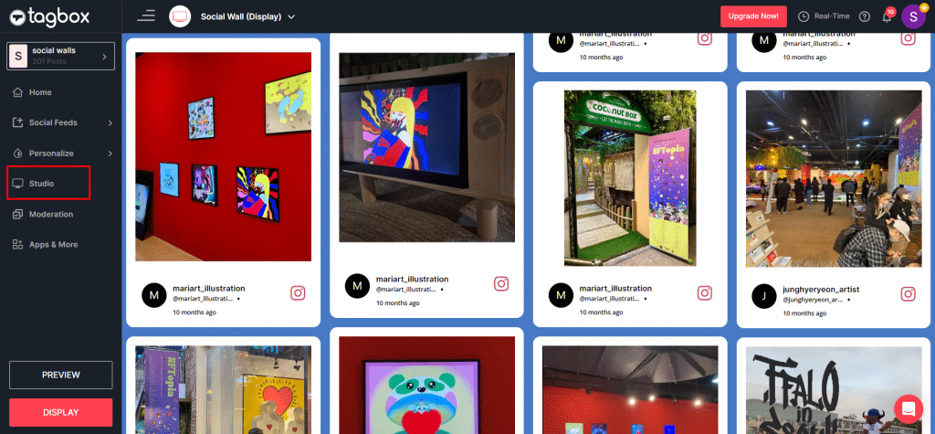Open the red gallery wall post image
This screenshot has height=434, width=935.
coord(223,156)
